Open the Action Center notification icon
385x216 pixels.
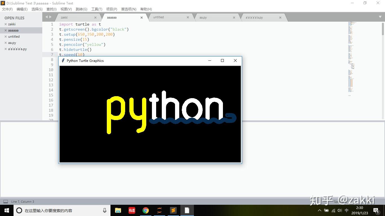click(375, 210)
